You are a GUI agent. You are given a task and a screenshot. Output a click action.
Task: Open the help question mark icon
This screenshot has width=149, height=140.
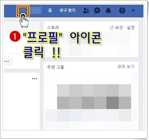coord(122,11)
